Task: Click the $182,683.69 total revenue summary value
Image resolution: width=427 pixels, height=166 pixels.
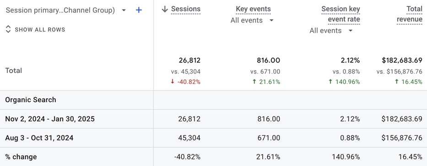Action: tap(402, 60)
